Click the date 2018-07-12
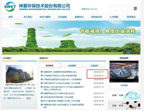The image size is (144, 111). click(x=99, y=94)
